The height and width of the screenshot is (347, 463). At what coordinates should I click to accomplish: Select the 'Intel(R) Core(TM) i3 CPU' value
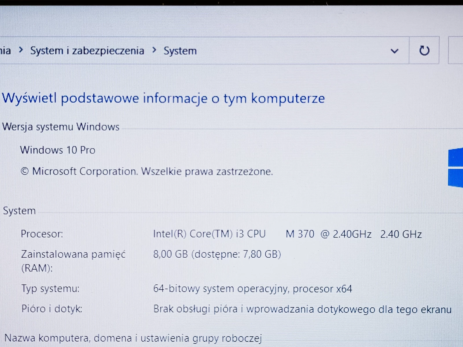point(209,234)
